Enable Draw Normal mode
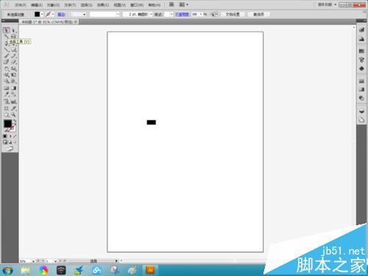The height and width of the screenshot is (276, 368). (x=5, y=142)
